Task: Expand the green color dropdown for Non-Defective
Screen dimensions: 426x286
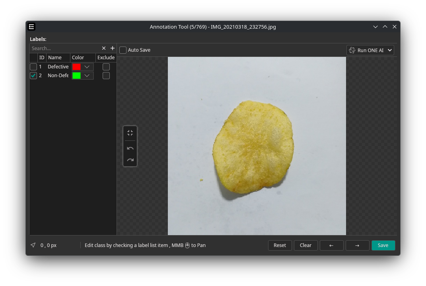Action: point(87,76)
